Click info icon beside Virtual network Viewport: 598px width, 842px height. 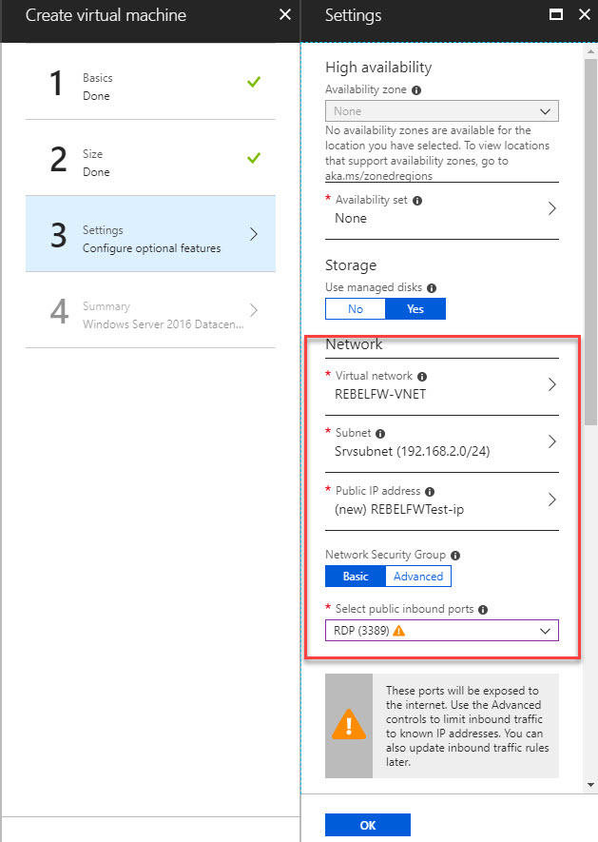422,377
